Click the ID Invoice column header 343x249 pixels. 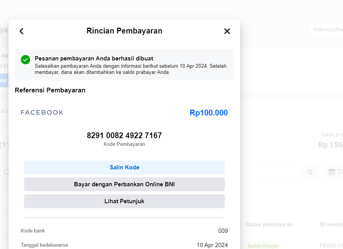click(331, 225)
